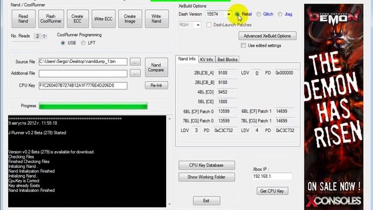Switch to the Nand Info tab

[187, 59]
